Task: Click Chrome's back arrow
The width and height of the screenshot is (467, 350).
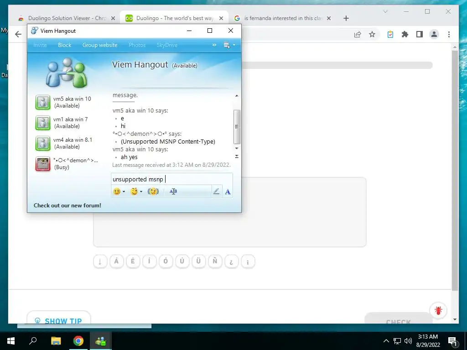Action: point(18,34)
